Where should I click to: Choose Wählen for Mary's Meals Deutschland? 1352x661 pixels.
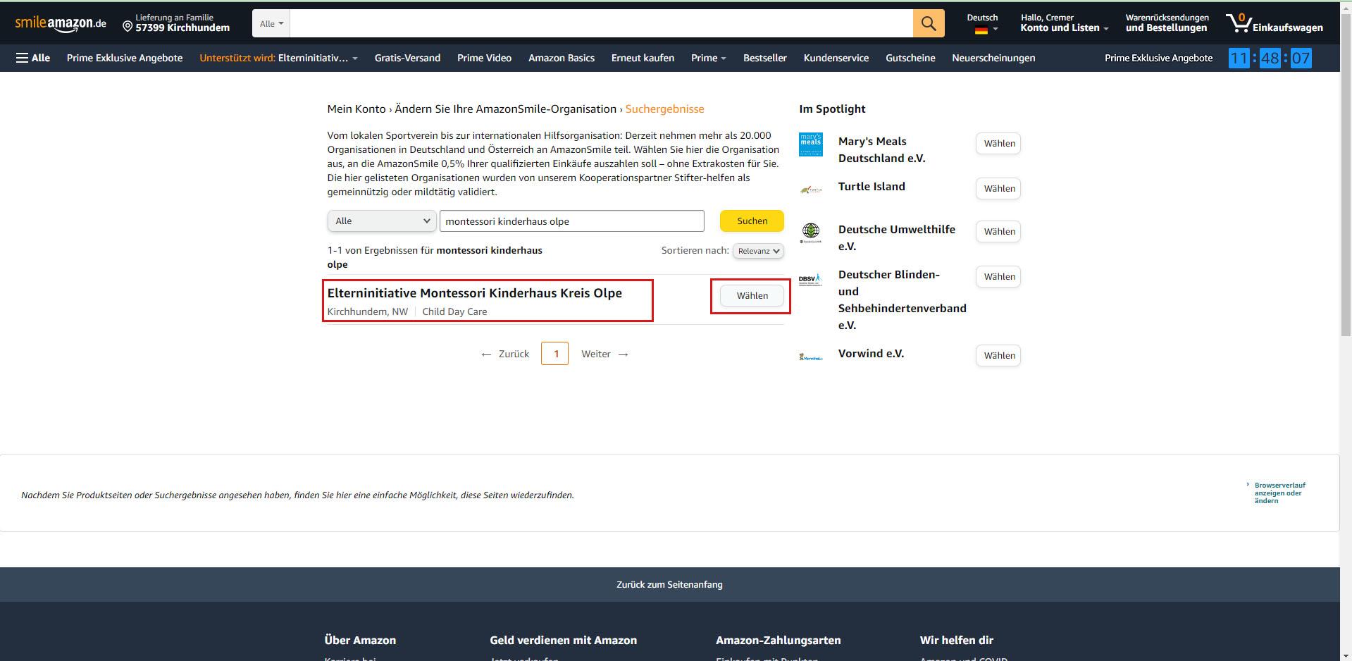coord(998,144)
